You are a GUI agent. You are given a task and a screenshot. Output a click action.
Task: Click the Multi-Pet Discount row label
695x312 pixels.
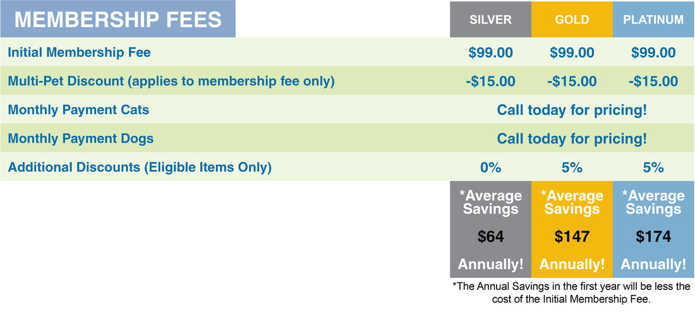pos(171,81)
